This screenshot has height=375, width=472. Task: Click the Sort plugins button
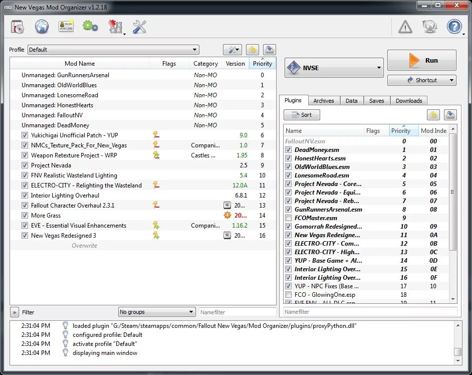(x=302, y=115)
